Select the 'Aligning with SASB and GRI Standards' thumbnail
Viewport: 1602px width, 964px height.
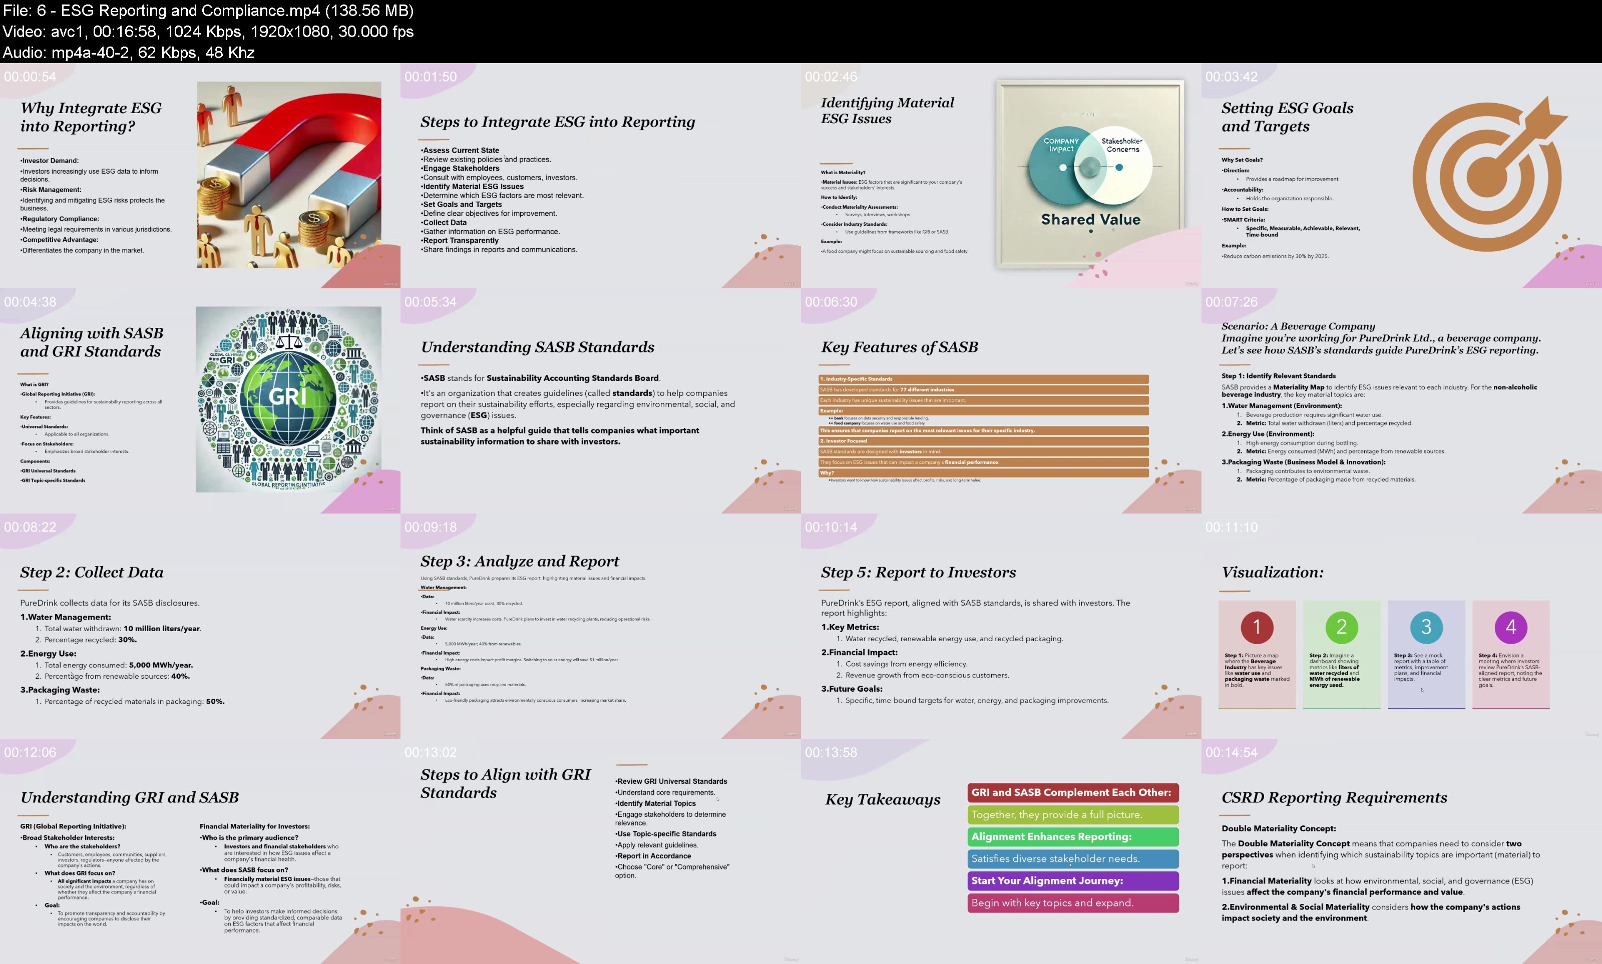pos(200,401)
